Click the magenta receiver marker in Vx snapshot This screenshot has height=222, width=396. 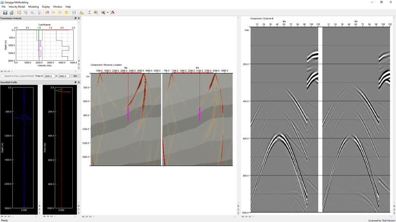coord(128,114)
